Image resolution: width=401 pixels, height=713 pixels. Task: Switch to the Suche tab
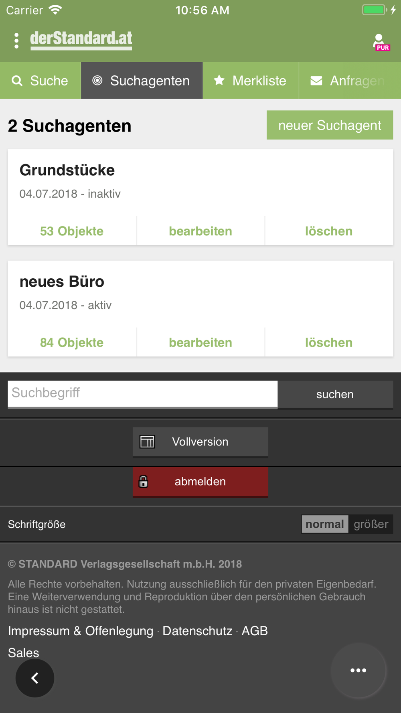41,81
